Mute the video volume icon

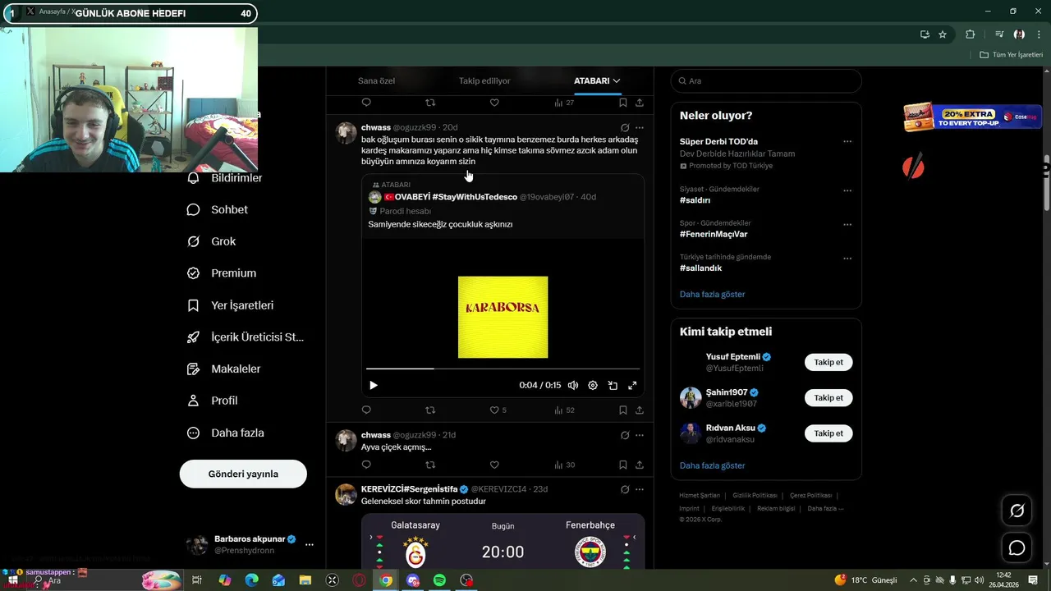[x=573, y=385]
